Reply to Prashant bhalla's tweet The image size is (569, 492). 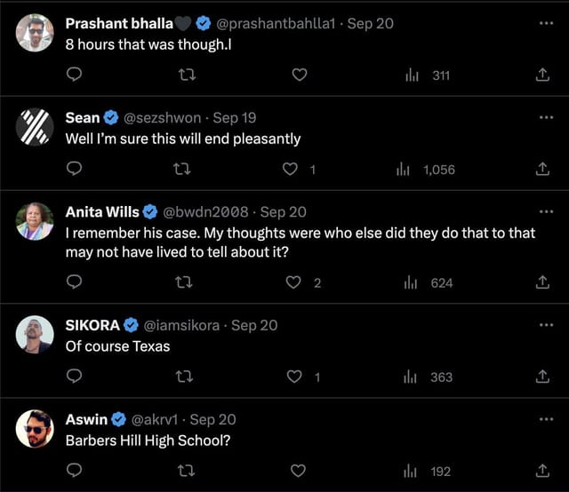75,75
